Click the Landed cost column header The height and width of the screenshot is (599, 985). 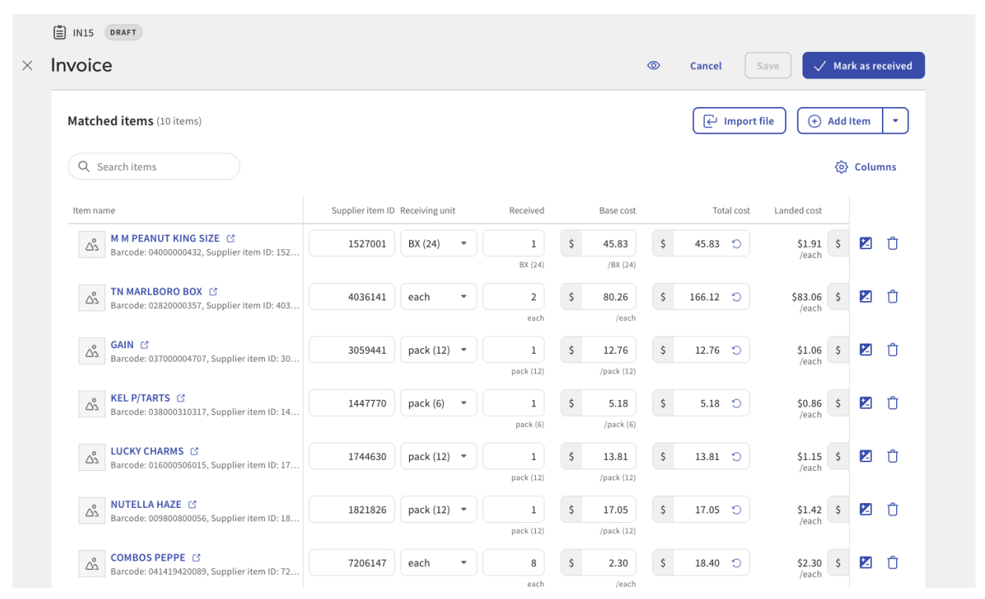[798, 211]
